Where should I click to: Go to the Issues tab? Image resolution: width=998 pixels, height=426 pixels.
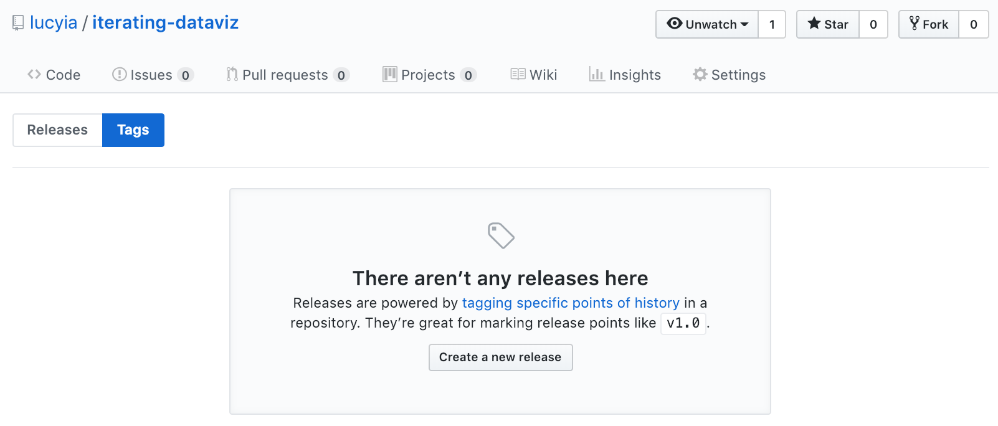(x=153, y=75)
